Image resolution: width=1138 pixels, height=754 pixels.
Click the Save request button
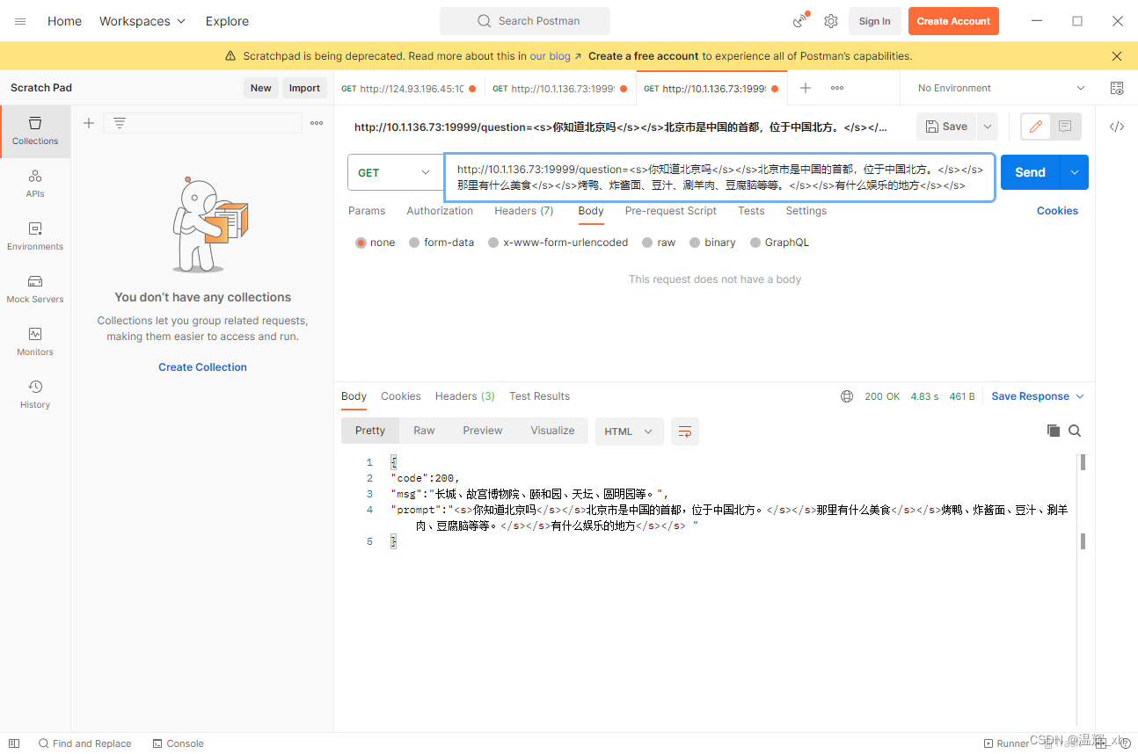(946, 127)
